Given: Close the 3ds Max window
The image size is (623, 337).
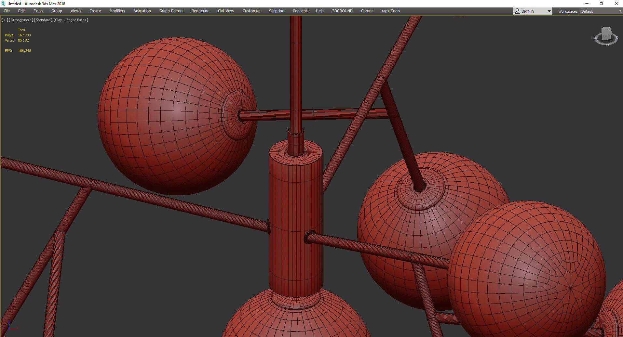Looking at the screenshot, I should tap(616, 4).
